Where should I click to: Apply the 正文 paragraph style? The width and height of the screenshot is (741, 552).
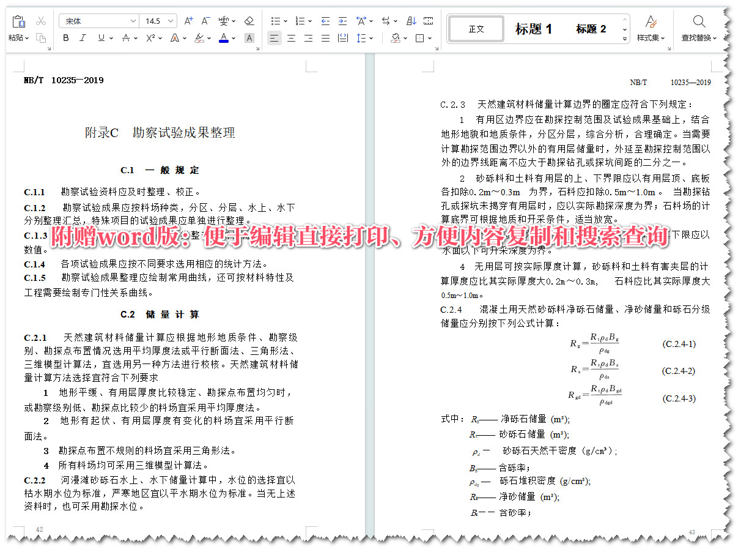point(476,28)
